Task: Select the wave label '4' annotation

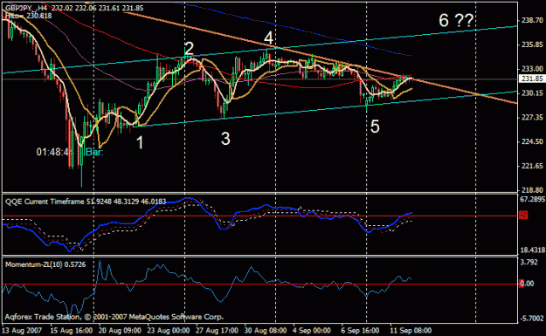Action: click(268, 38)
